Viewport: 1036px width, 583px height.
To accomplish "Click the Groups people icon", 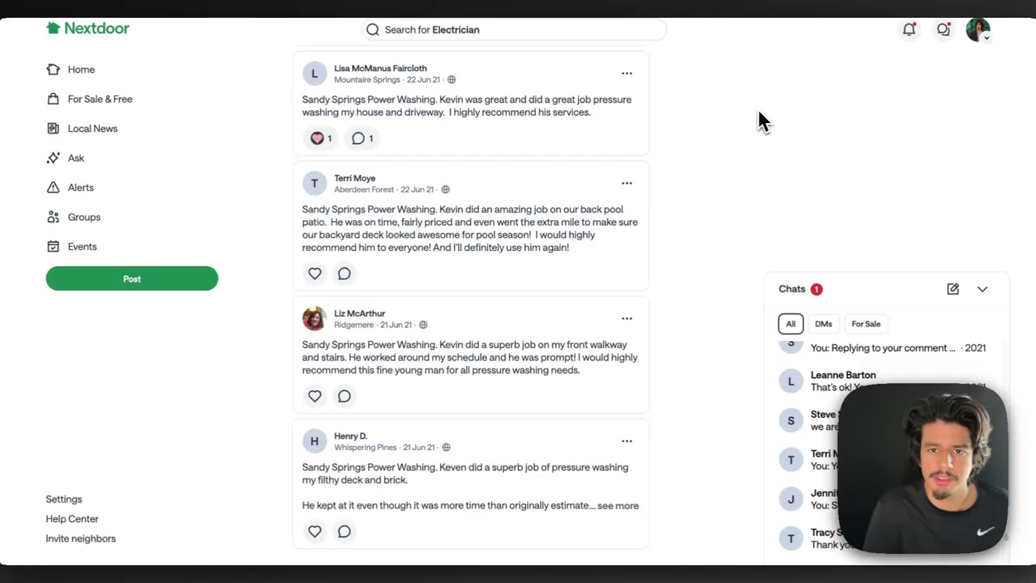I will (x=53, y=217).
